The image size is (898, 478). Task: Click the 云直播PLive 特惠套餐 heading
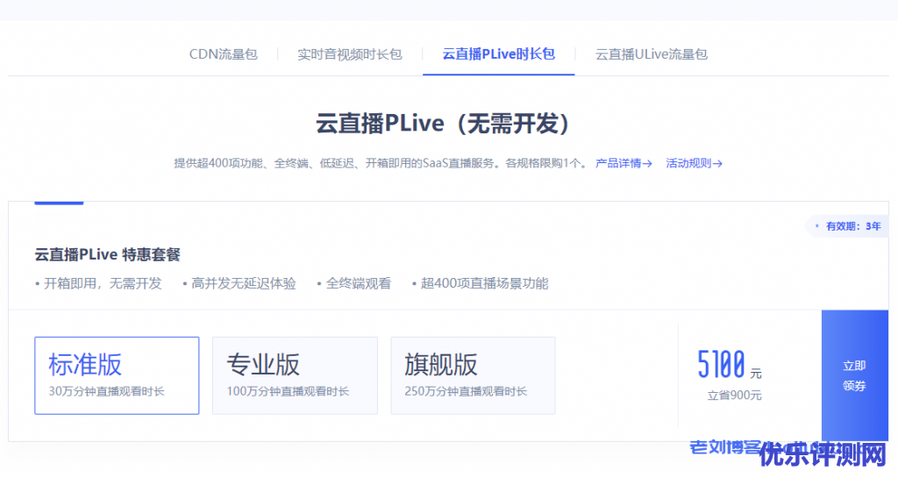point(108,254)
